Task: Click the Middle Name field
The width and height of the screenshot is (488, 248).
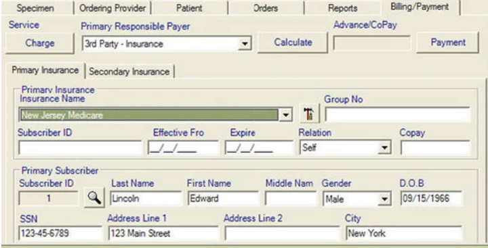Action: tap(290, 199)
